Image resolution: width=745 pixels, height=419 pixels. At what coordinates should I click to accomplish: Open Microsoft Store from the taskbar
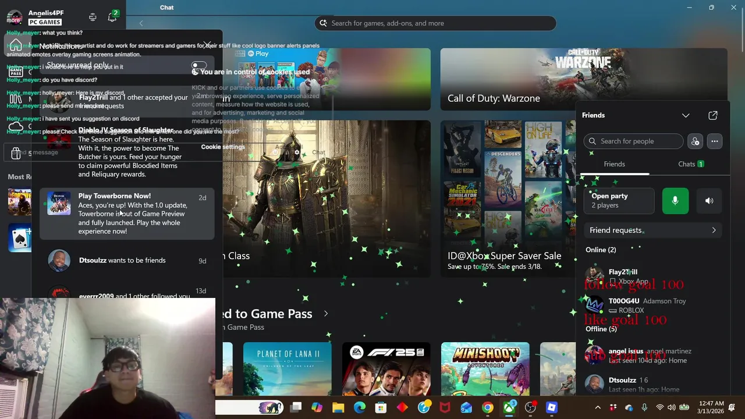pyautogui.click(x=381, y=407)
